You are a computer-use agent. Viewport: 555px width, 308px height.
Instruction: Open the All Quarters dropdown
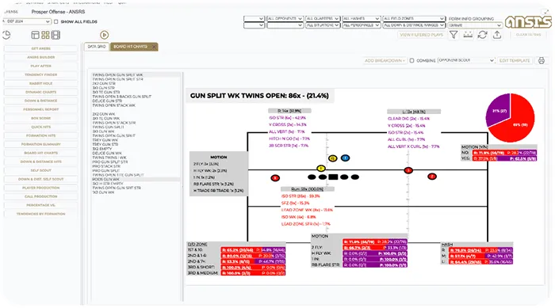point(323,18)
